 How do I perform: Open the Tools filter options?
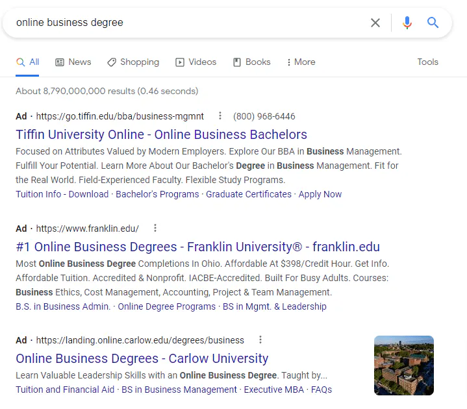tap(427, 62)
